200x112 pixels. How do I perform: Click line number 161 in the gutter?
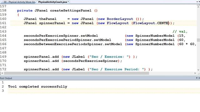click(x=3, y=23)
